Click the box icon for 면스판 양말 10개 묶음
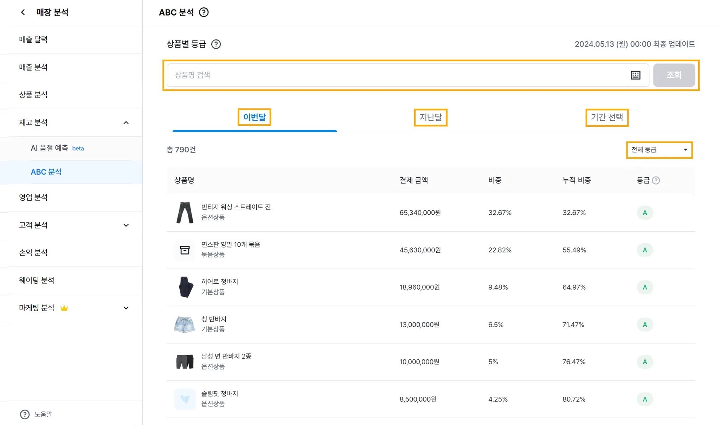720x427 pixels. pyautogui.click(x=185, y=250)
